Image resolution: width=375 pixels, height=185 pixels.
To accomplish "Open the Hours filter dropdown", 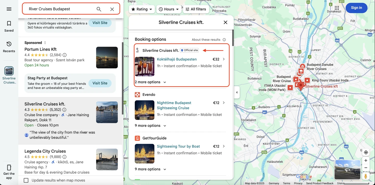I will [x=169, y=9].
